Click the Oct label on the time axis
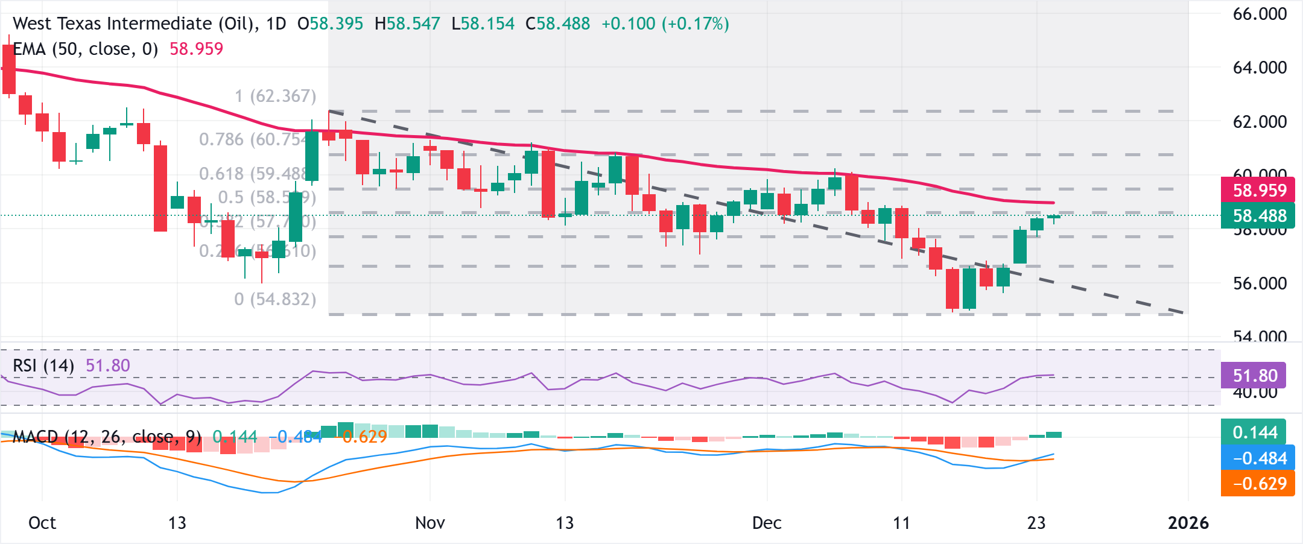Screen dimensions: 1303x544 [42, 523]
